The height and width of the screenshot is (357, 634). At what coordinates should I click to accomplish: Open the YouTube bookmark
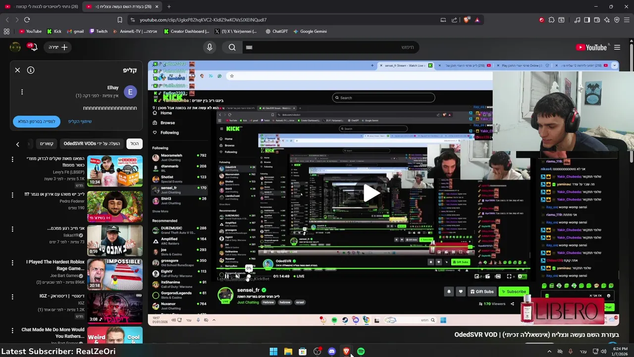click(30, 31)
